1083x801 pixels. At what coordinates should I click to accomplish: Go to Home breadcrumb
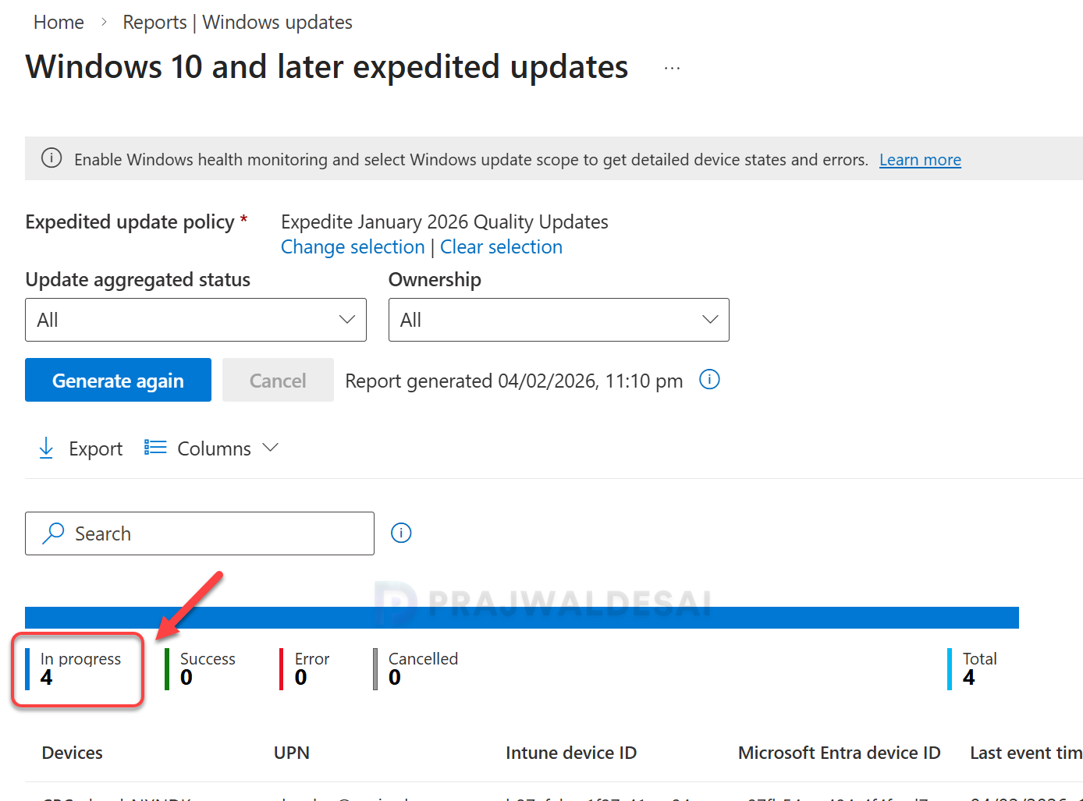coord(59,23)
